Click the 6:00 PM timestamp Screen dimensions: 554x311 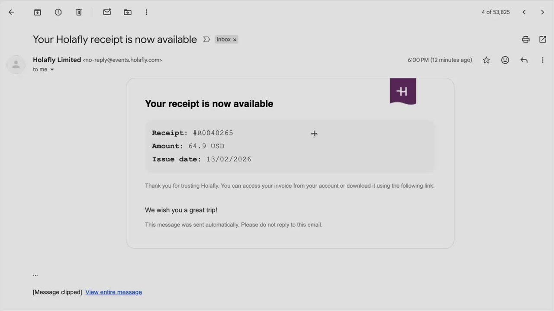click(x=440, y=60)
